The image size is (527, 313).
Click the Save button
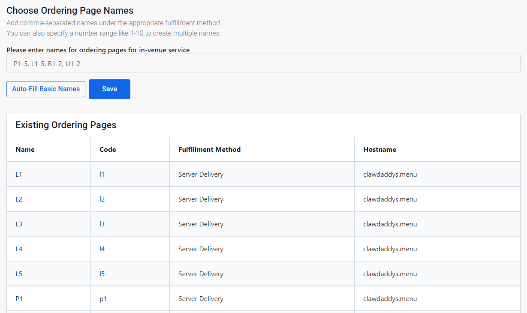[x=109, y=89]
